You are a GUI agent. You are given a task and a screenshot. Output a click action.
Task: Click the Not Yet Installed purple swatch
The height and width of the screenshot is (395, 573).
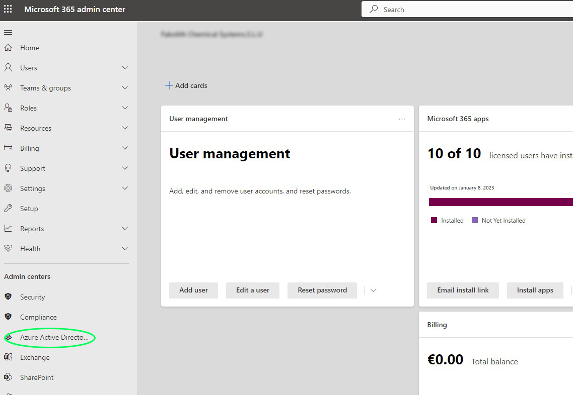(x=475, y=220)
